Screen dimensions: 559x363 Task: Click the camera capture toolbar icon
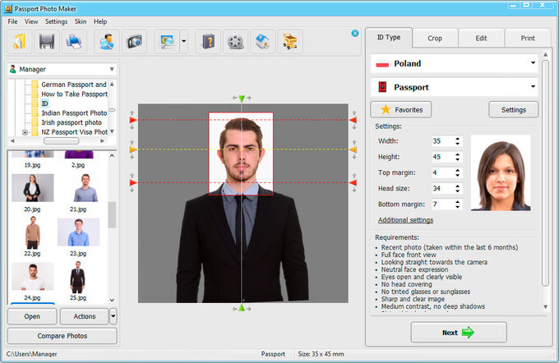134,42
